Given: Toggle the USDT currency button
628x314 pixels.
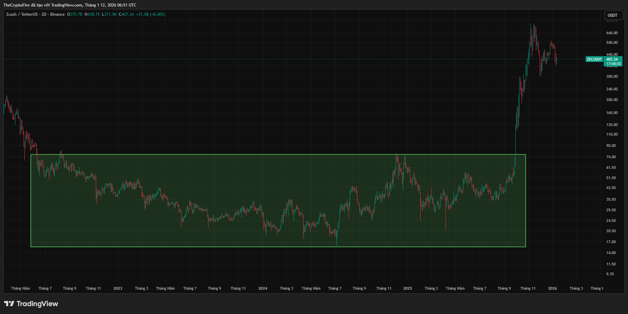Looking at the screenshot, I should click(613, 15).
